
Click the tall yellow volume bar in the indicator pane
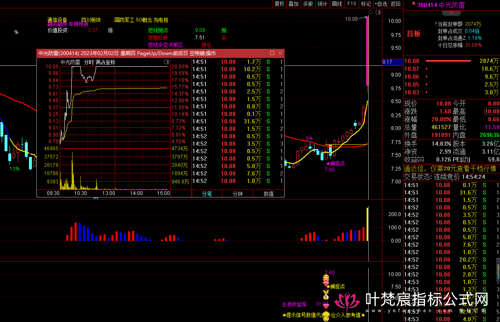(x=367, y=224)
